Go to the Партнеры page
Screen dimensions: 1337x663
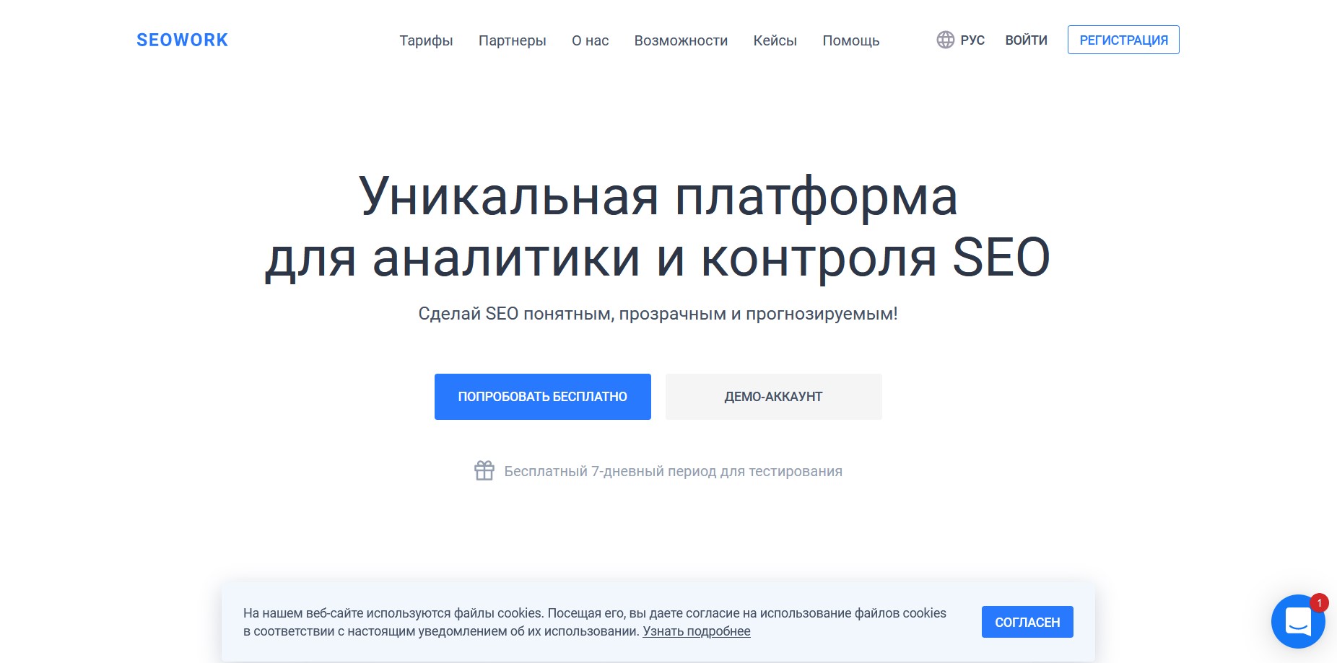(512, 40)
